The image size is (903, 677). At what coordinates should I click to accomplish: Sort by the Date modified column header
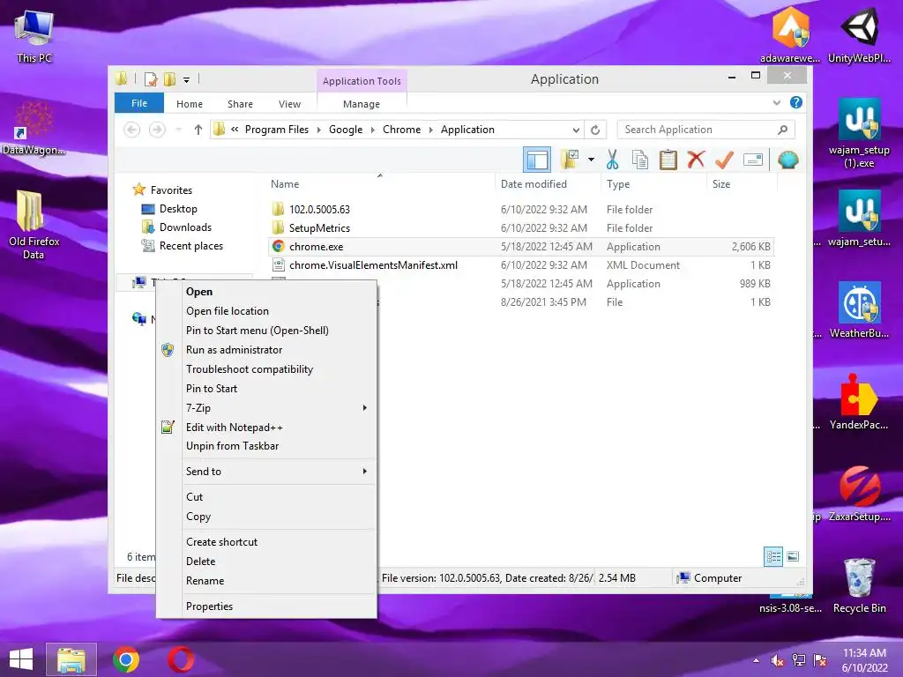tap(534, 184)
